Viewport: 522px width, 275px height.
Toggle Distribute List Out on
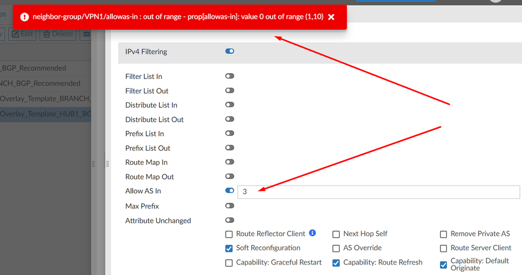click(x=229, y=119)
